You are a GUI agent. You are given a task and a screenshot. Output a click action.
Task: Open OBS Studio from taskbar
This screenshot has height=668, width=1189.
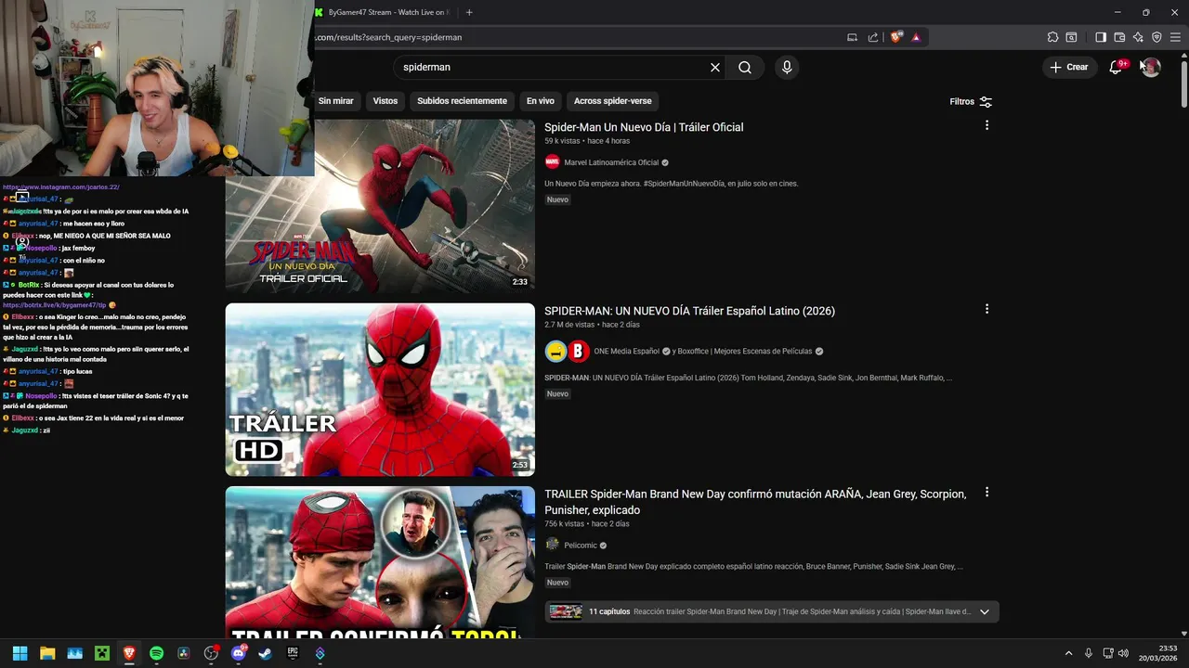pos(211,653)
